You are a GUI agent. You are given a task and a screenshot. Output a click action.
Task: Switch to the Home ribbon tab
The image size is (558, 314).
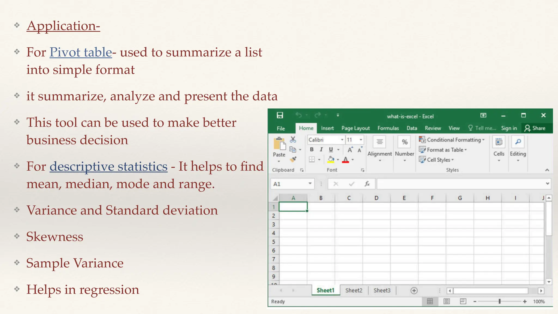tap(306, 128)
